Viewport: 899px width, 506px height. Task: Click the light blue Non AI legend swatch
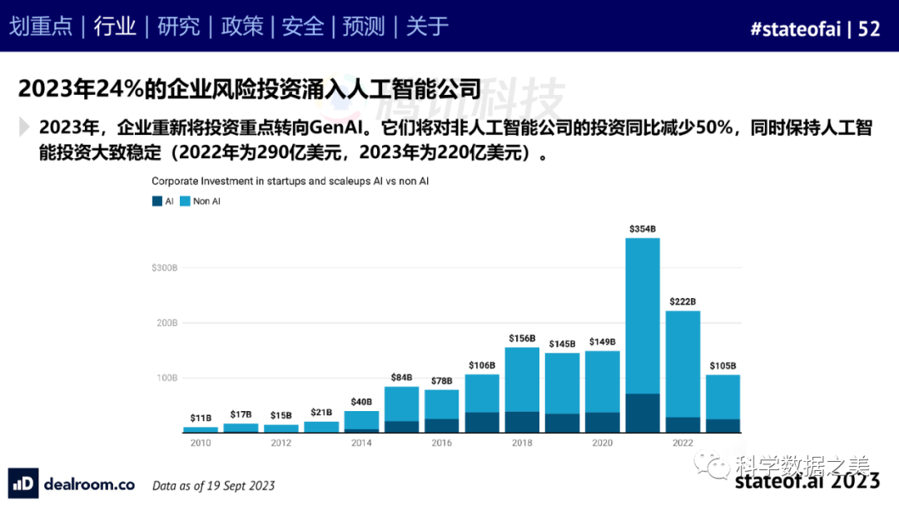point(185,201)
